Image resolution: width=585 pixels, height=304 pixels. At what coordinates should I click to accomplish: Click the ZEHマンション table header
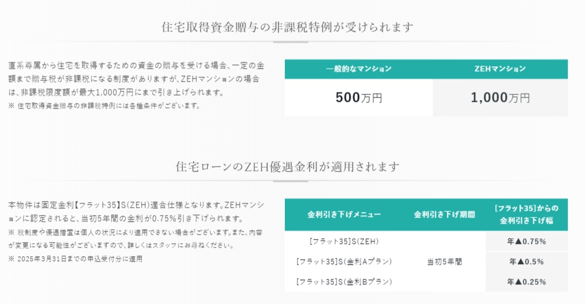pos(500,69)
